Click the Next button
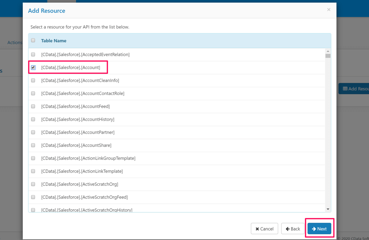Screen dimensions: 369x240 (319, 229)
